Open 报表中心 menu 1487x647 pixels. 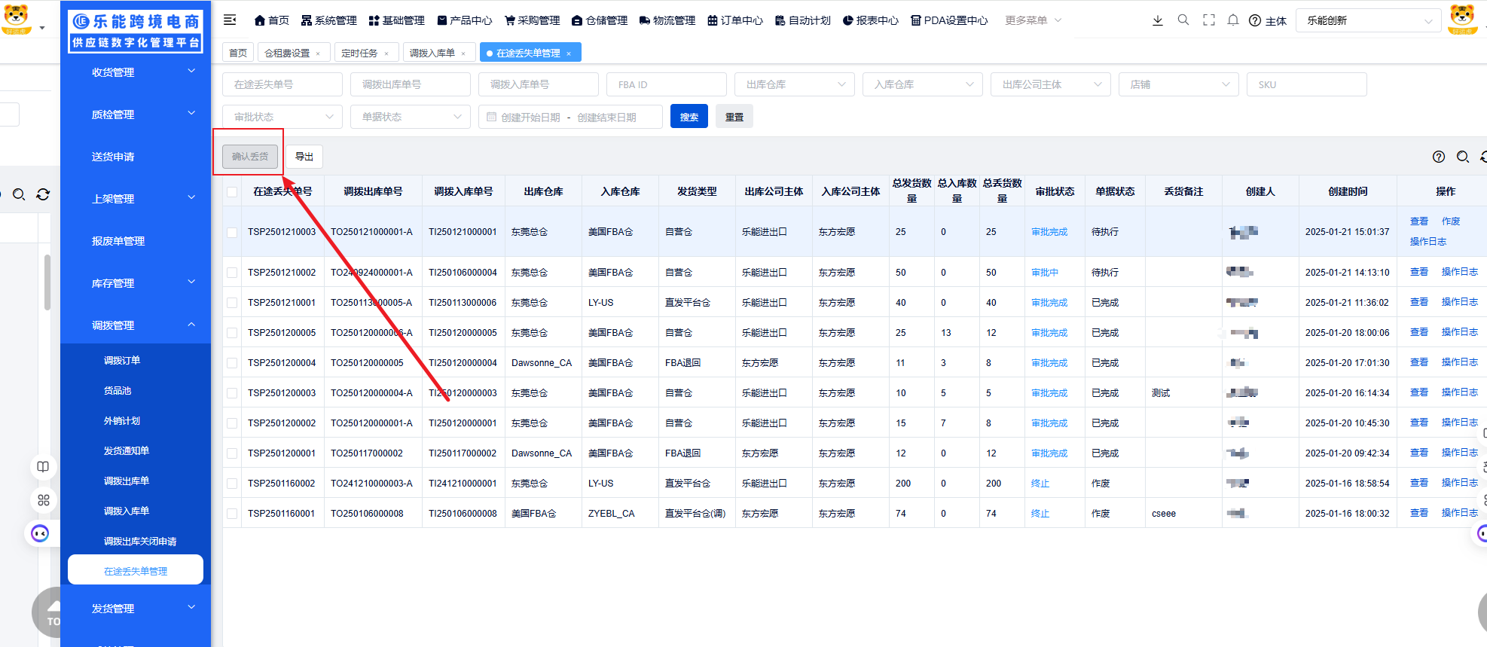click(871, 20)
